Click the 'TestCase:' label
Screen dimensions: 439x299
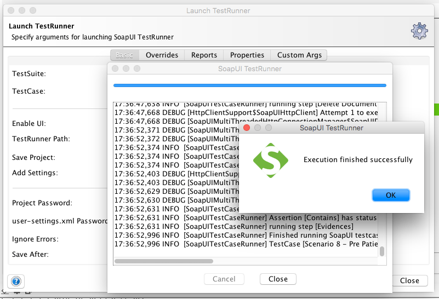(x=28, y=91)
